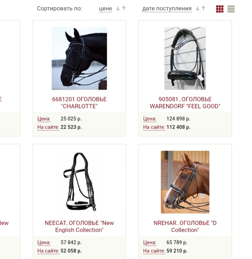Click 'На сайте' label under Charlotte bridle
The width and height of the screenshot is (252, 259).
tap(48, 127)
